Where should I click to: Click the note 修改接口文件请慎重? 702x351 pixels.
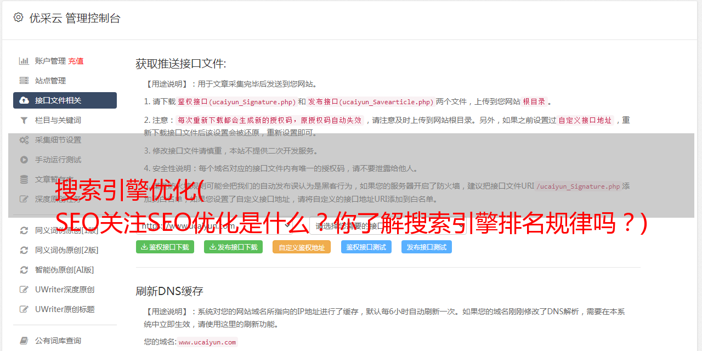click(231, 151)
